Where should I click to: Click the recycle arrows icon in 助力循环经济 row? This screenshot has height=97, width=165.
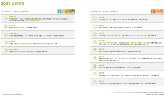click(x=6, y=51)
